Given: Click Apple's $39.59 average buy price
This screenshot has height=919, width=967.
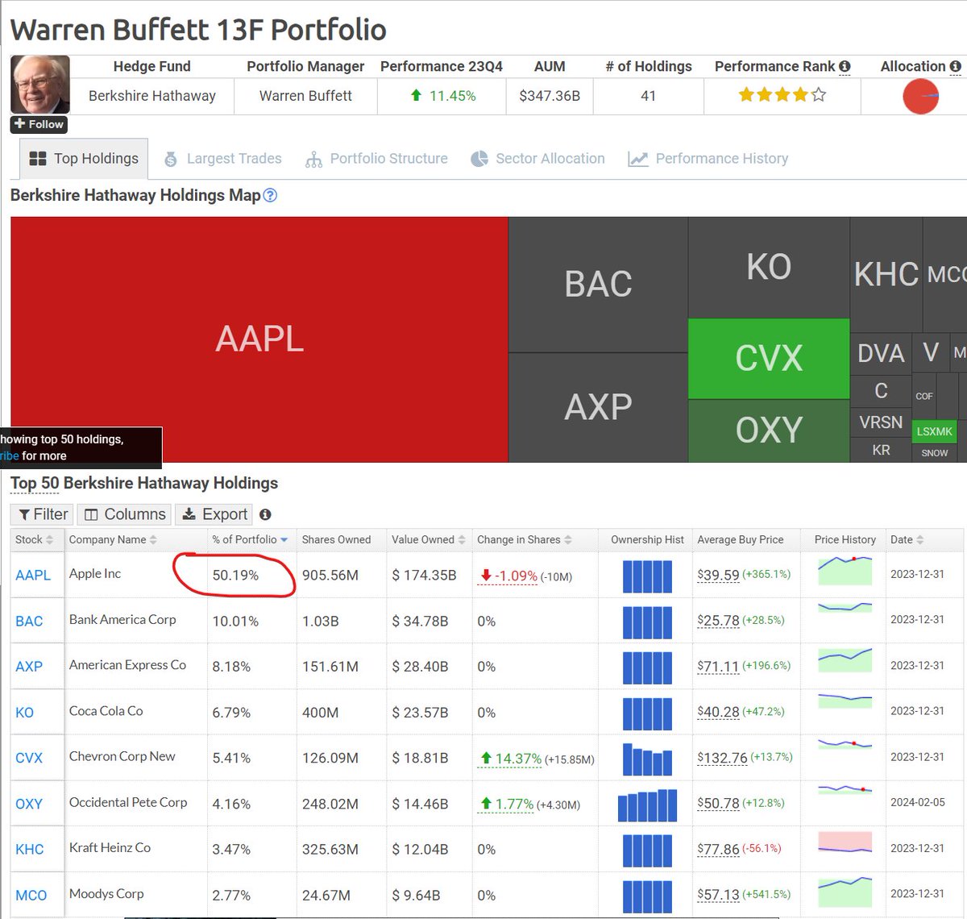Looking at the screenshot, I should [718, 575].
